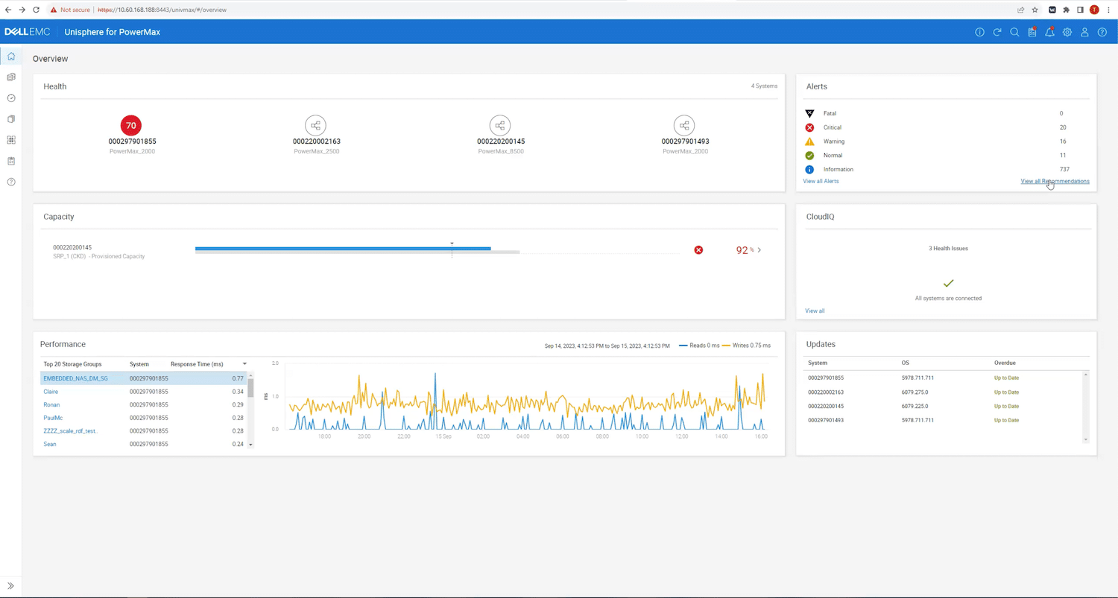
Task: Open the Chrome three-dot menu
Action: pyautogui.click(x=1108, y=10)
